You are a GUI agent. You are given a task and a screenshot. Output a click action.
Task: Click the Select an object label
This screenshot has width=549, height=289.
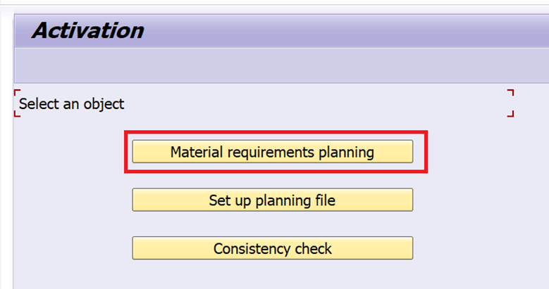tap(71, 104)
